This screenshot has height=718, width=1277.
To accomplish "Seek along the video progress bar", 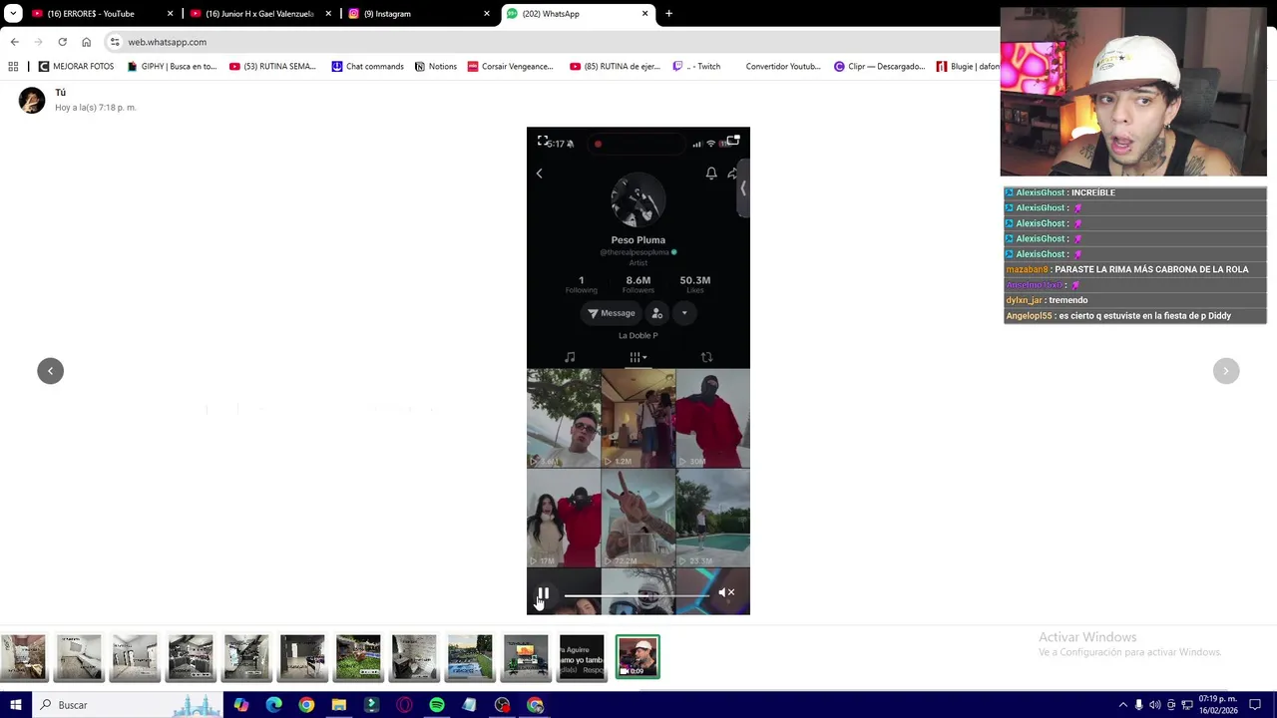I will tap(636, 595).
